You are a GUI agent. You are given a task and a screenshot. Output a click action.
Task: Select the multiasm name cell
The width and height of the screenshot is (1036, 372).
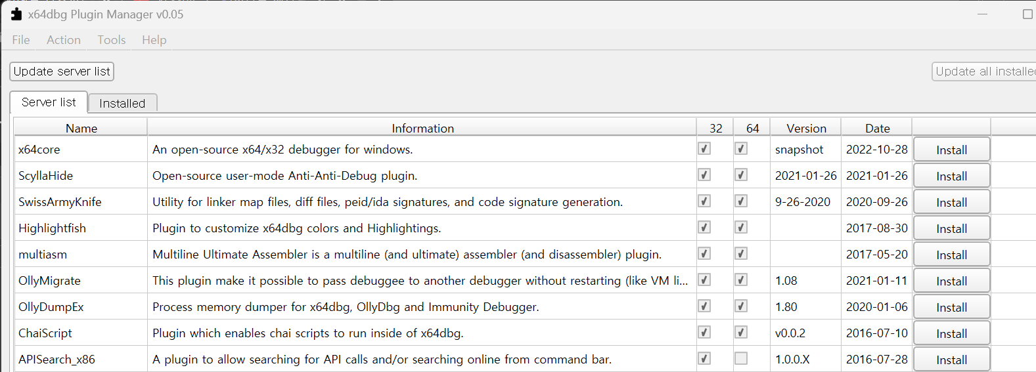point(81,255)
